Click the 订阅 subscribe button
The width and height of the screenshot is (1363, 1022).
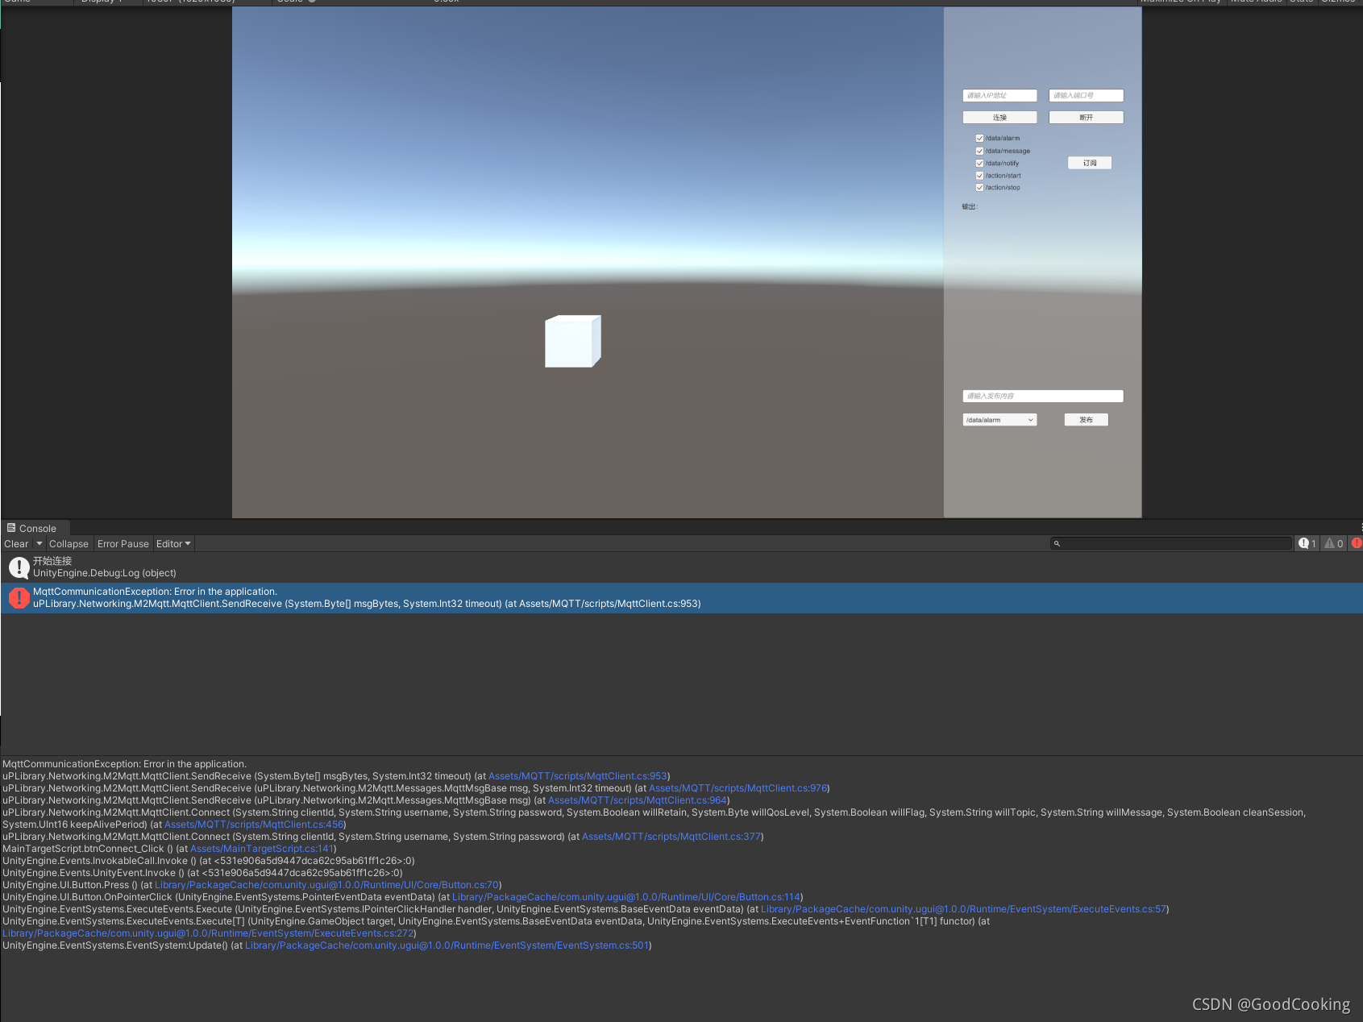(1090, 163)
